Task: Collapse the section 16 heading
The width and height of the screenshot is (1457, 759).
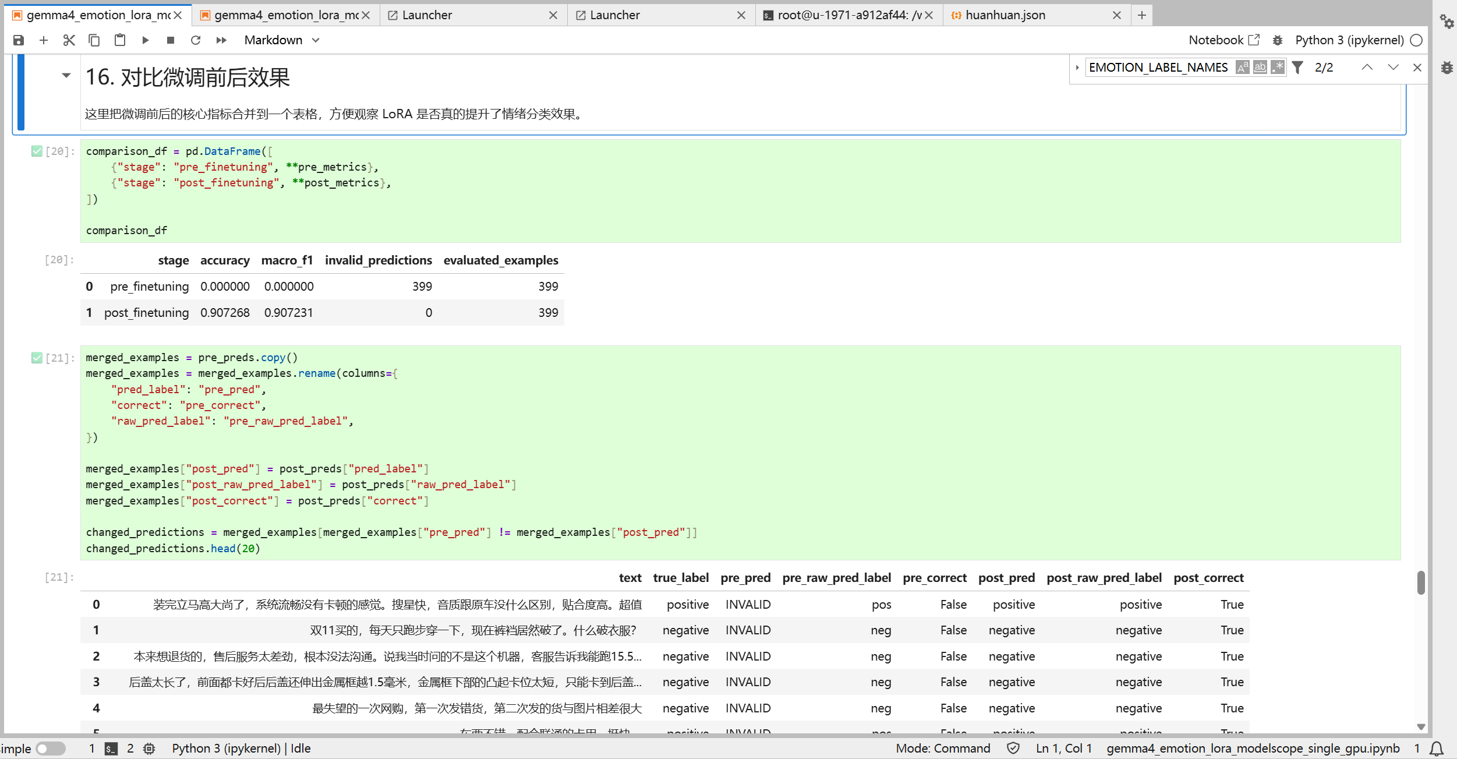Action: (66, 75)
